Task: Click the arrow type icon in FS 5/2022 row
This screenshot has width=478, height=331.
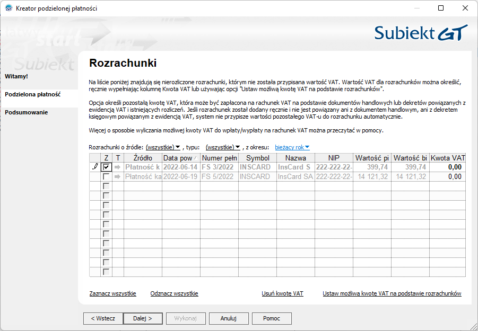Action: pos(118,176)
